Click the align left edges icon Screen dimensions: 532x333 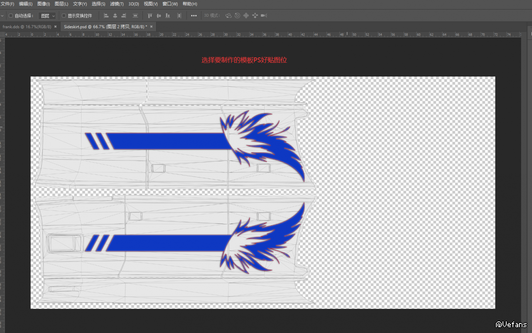point(106,16)
